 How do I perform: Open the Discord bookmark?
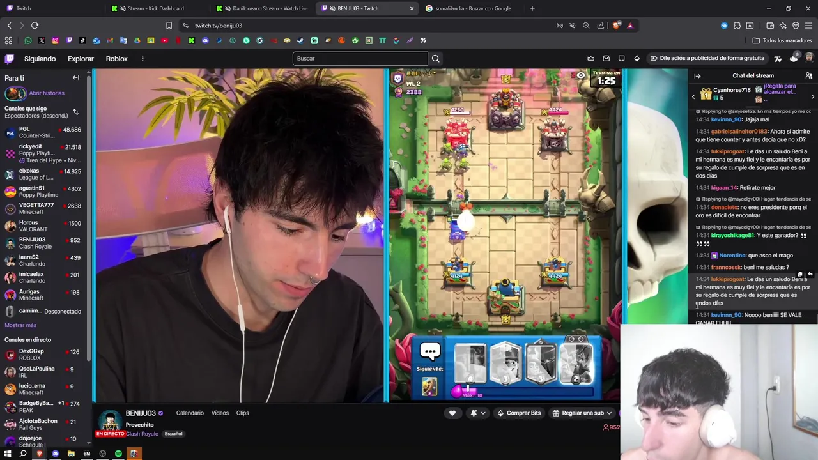pos(205,40)
